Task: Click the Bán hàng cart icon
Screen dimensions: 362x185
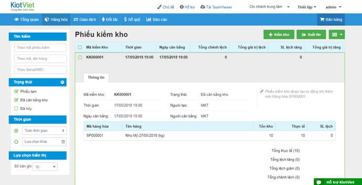Action: click(x=322, y=19)
